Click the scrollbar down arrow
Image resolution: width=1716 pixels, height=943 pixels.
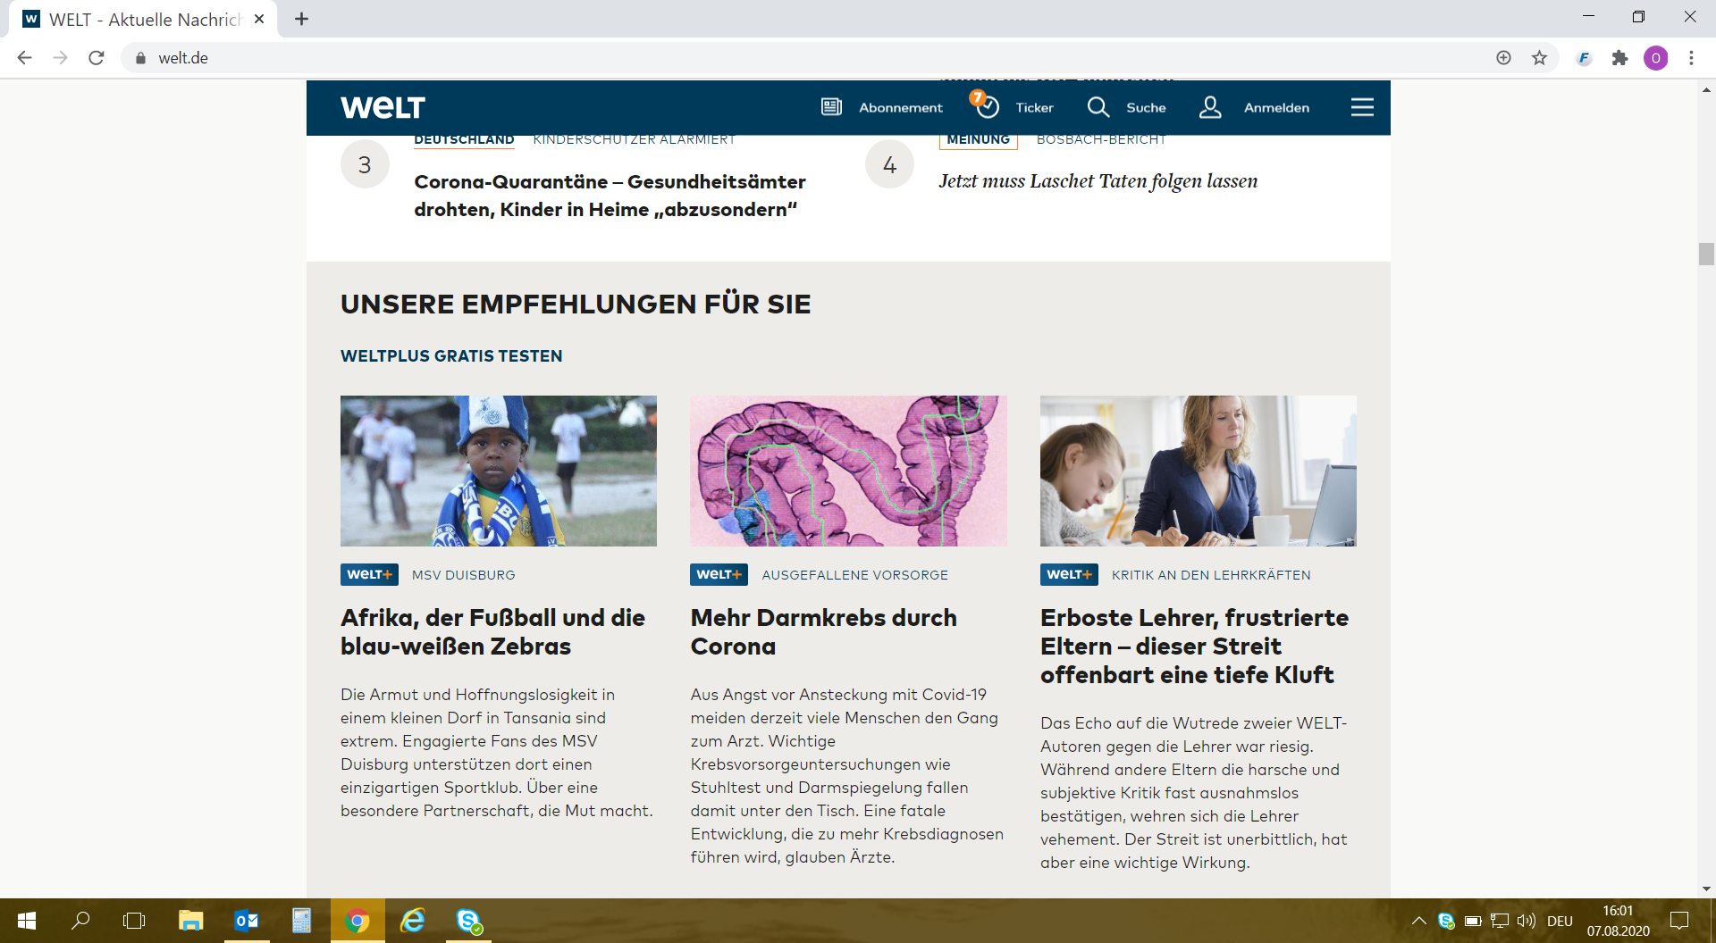click(x=1706, y=889)
